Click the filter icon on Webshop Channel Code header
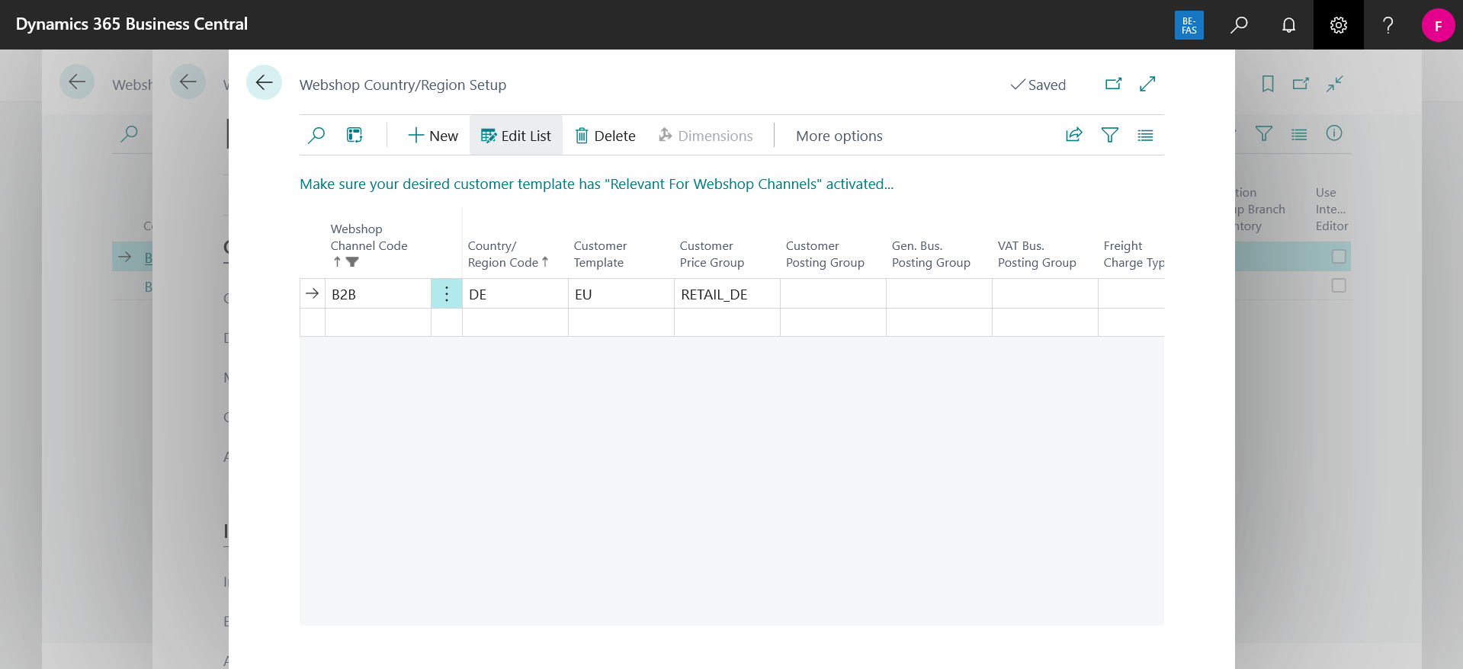 coord(352,261)
